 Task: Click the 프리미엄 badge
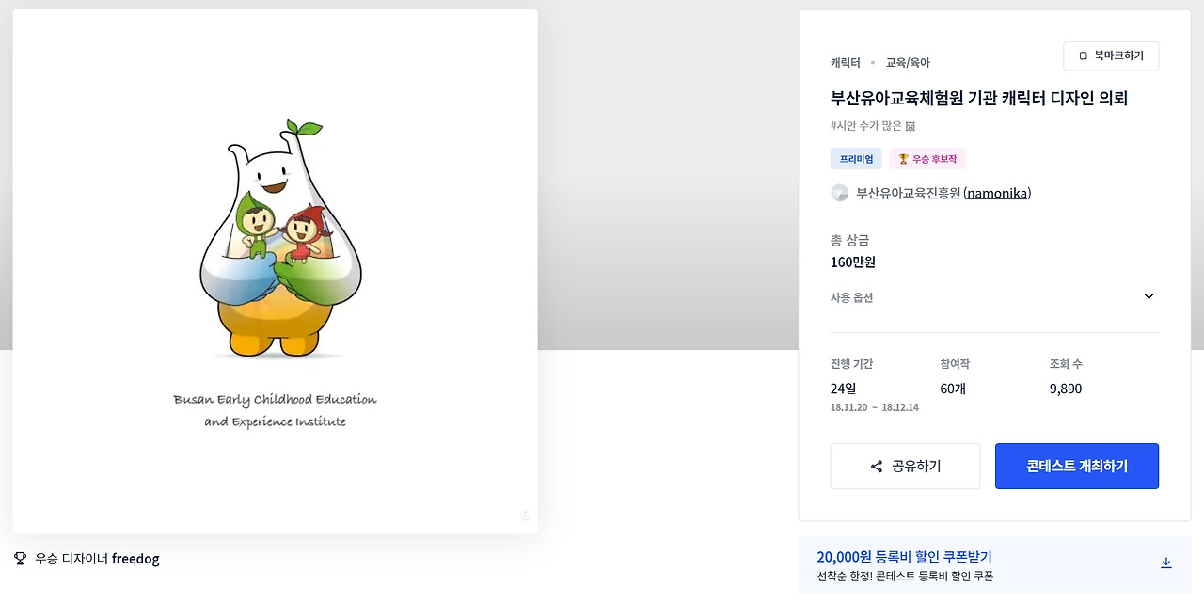click(856, 159)
